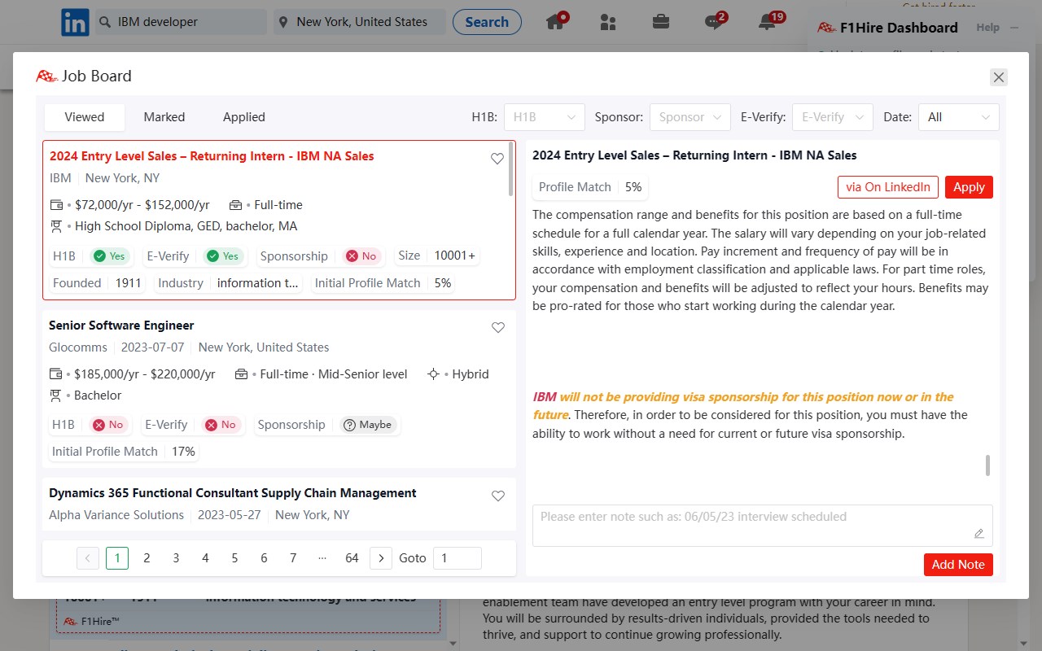
Task: Click E-Verify Yes badge on IBM job
Action: point(222,256)
